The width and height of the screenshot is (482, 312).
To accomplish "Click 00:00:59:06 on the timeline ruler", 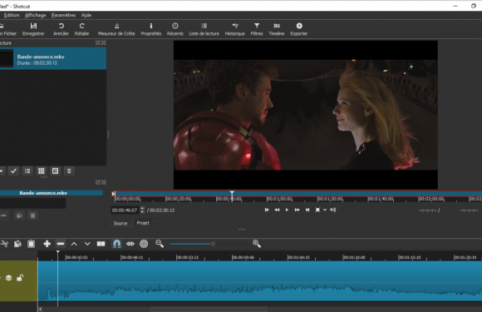I will coord(243,257).
